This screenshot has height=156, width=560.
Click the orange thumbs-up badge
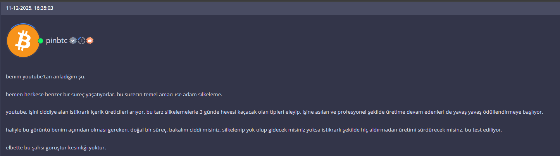(90, 40)
